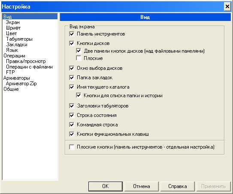Screen dimensions: 233x194
Task: Open help with Справка button
Action: coord(178,186)
